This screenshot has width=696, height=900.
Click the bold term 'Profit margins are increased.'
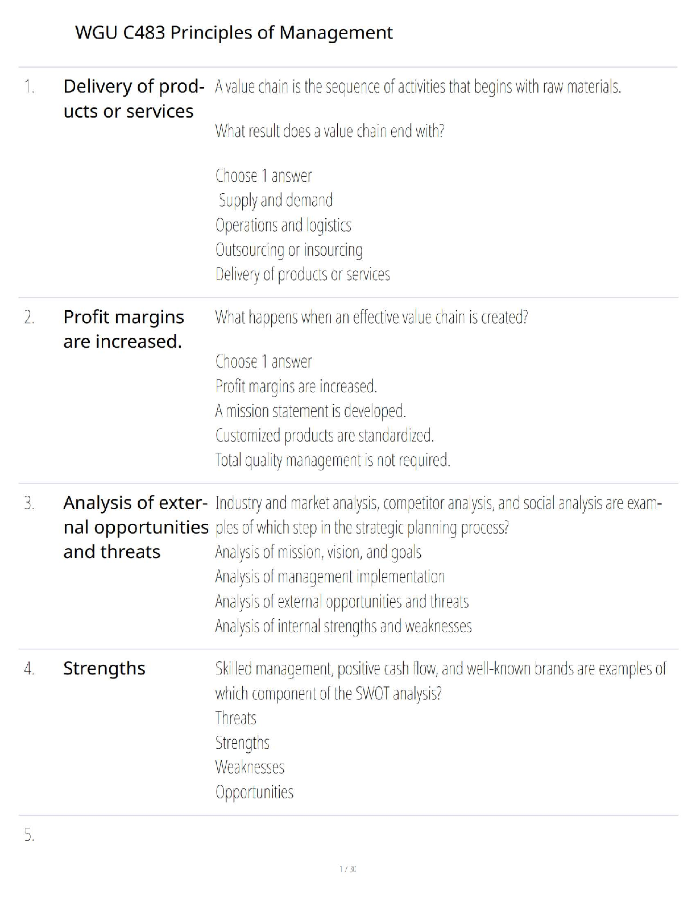tap(123, 329)
